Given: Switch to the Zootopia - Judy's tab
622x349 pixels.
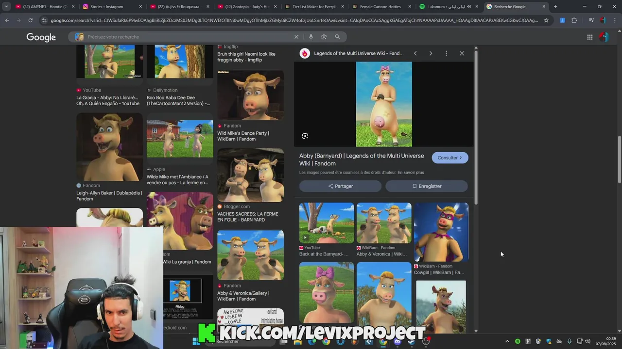Looking at the screenshot, I should click(x=246, y=7).
